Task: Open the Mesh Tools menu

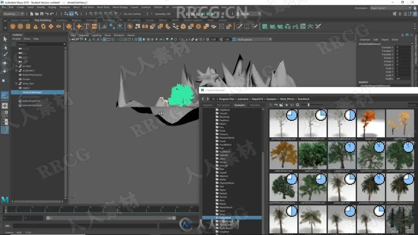Action: point(103,7)
